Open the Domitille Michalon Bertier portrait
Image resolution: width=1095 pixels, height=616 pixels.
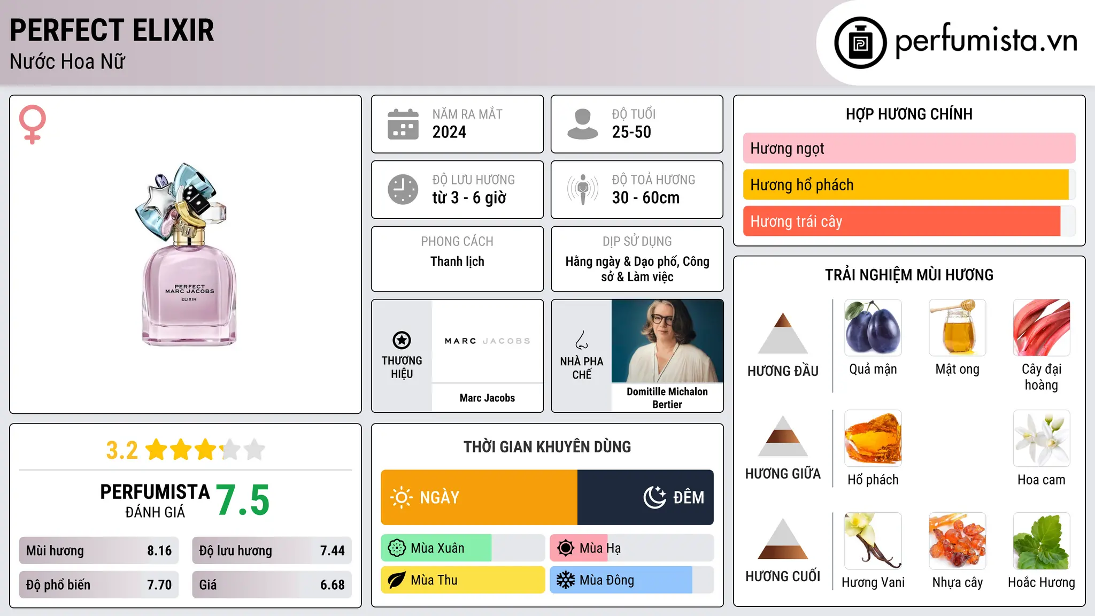[x=667, y=341]
